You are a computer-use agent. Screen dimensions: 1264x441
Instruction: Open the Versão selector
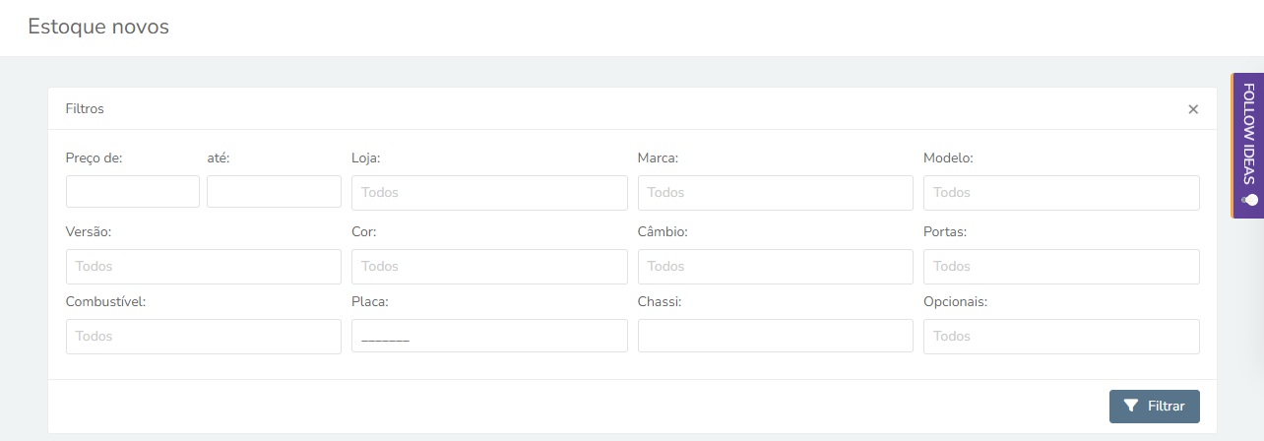pyautogui.click(x=204, y=267)
